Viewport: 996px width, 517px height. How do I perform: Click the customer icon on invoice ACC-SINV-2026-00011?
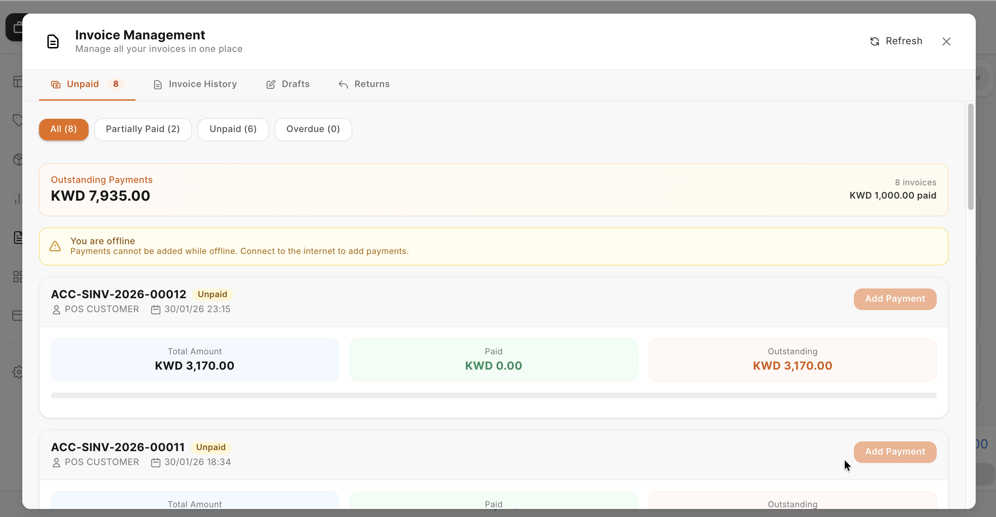[56, 463]
